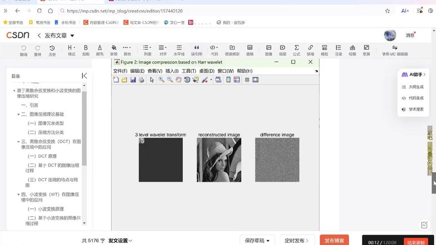Click 学术搜索 in AI assistant panel
Screen dimensions: 436x245
pos(412,109)
